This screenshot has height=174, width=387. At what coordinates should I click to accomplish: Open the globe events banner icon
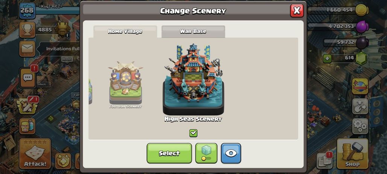point(360,86)
